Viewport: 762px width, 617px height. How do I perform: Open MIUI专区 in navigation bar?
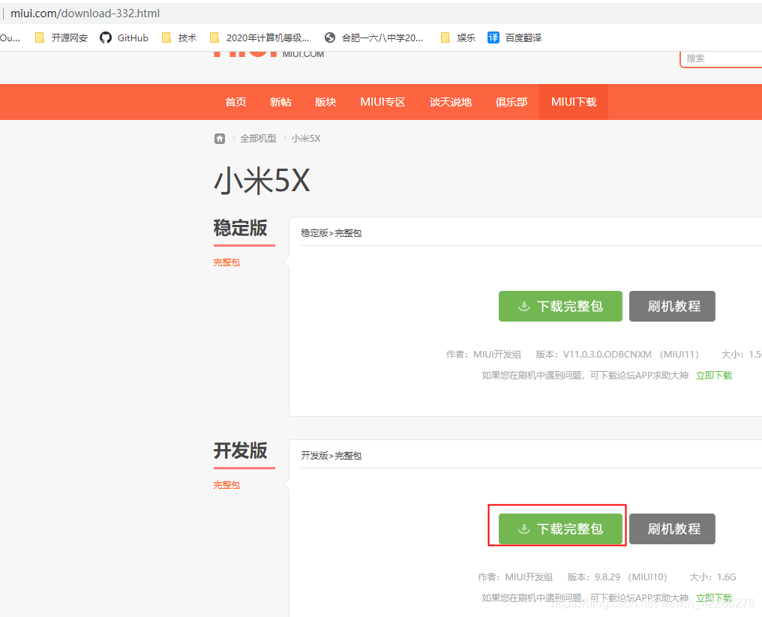pyautogui.click(x=383, y=102)
